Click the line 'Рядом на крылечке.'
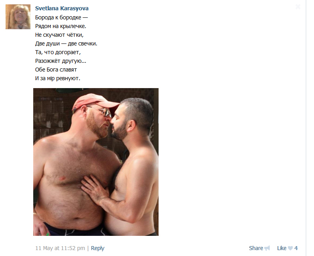 [61, 26]
